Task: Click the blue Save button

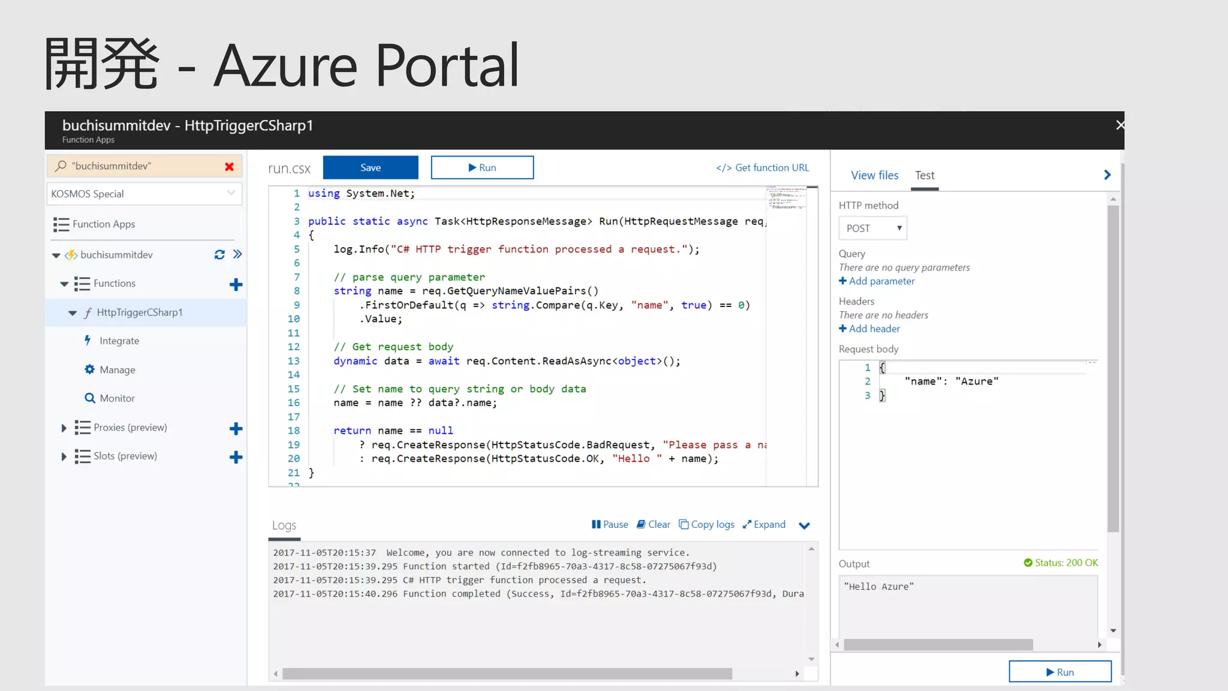Action: coord(370,167)
